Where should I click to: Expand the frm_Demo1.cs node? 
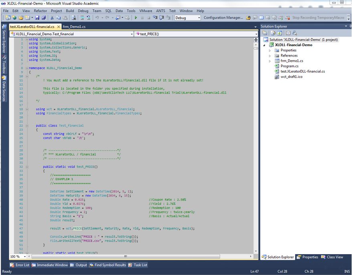(x=270, y=61)
